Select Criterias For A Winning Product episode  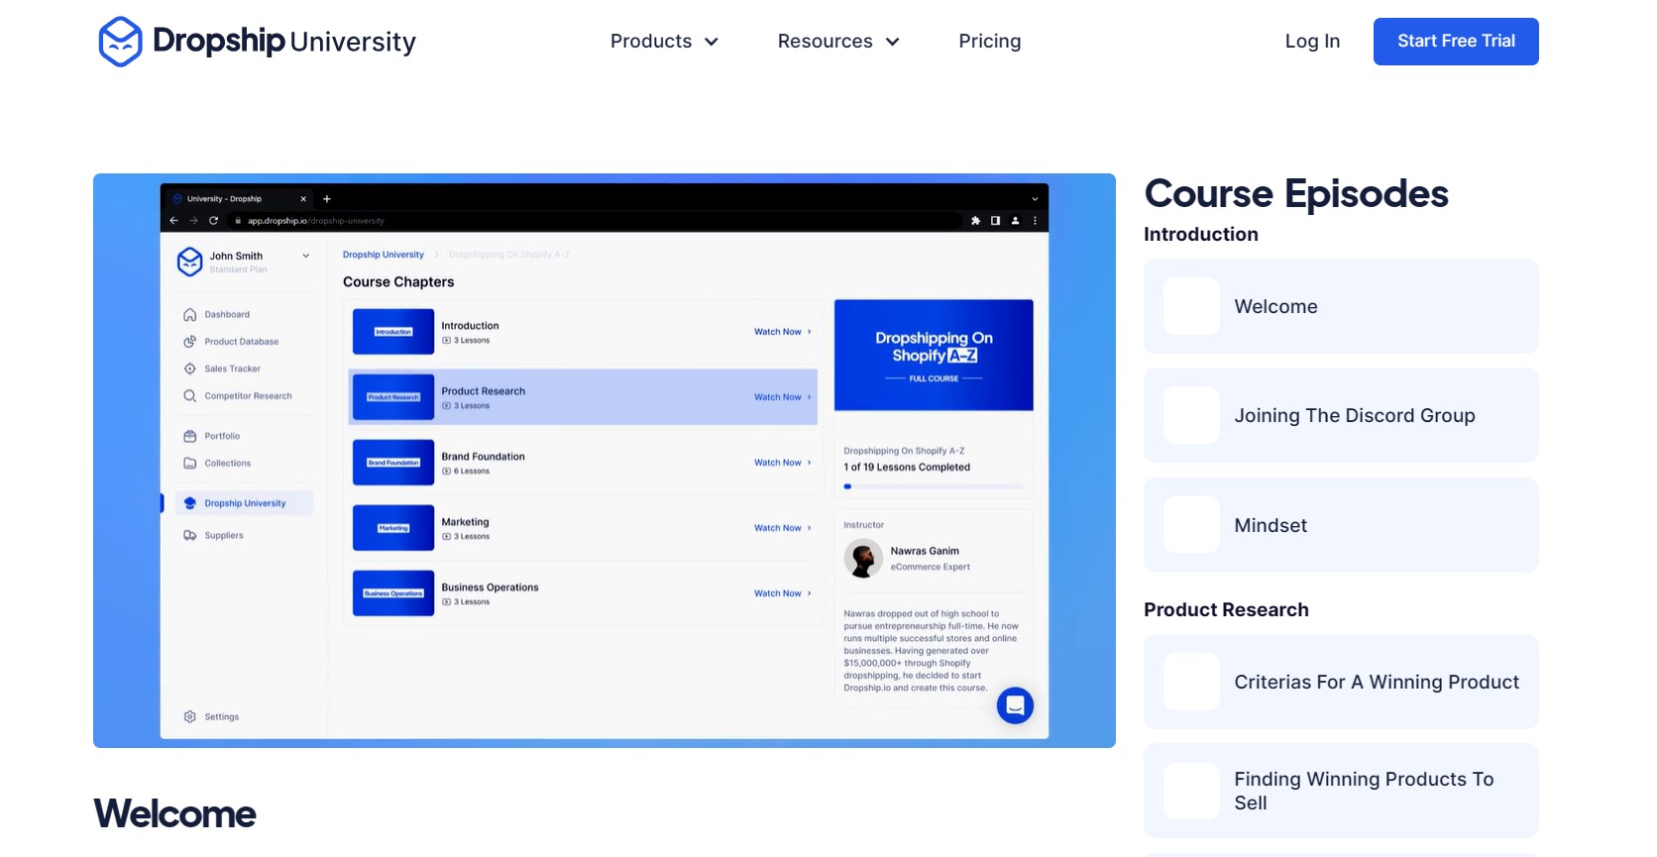coord(1341,682)
